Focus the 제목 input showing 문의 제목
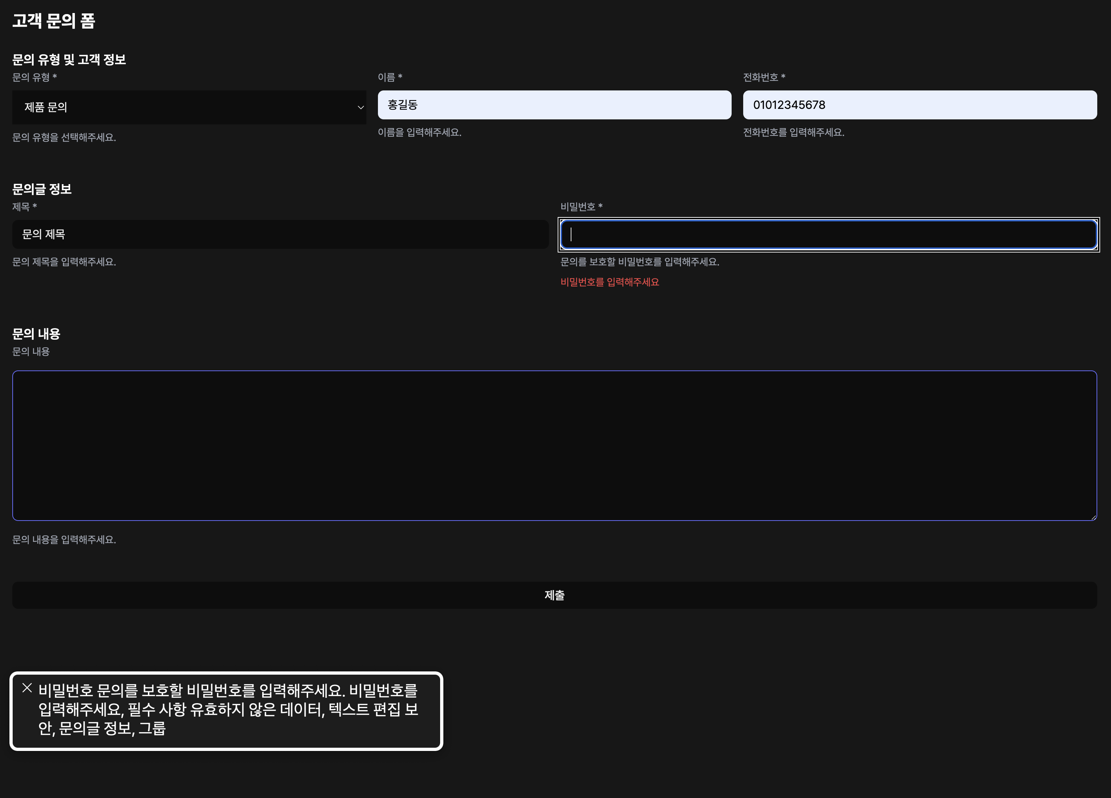 click(x=280, y=234)
